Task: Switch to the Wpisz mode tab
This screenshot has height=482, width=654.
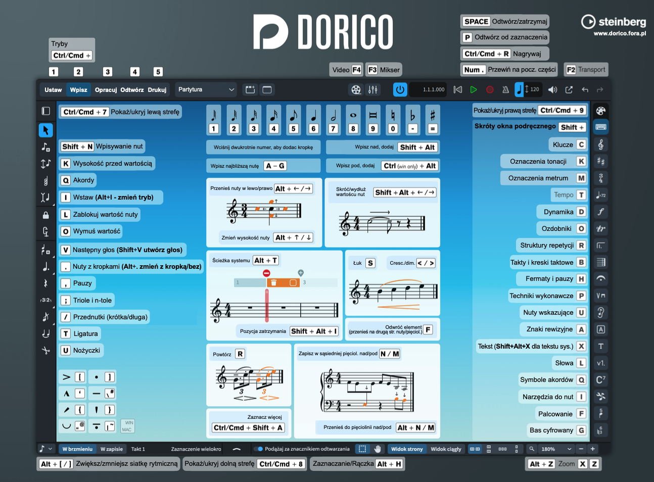Action: [x=78, y=90]
